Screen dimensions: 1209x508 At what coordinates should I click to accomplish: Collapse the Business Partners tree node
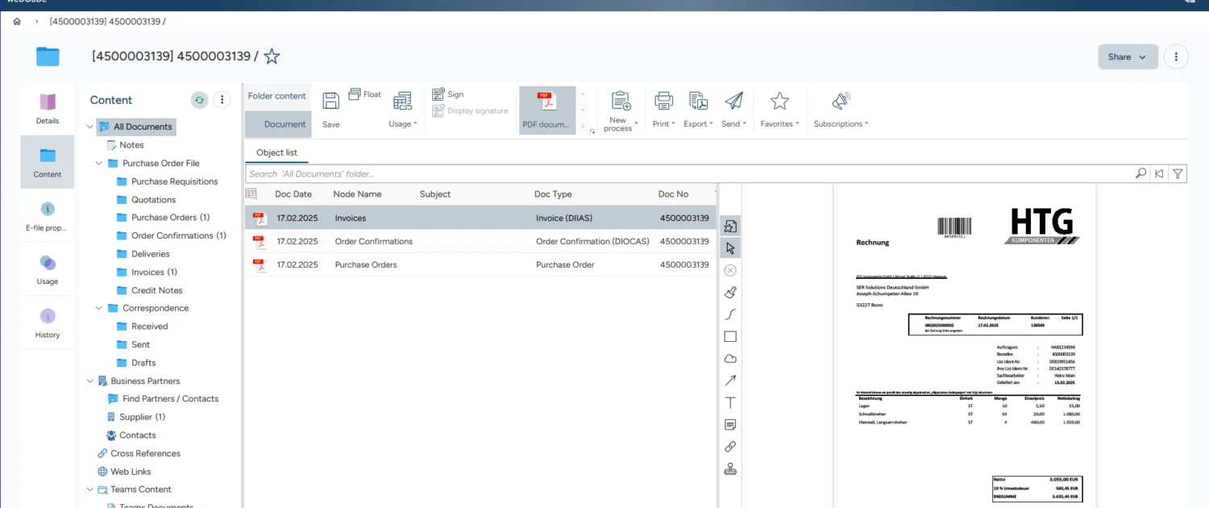click(x=90, y=381)
